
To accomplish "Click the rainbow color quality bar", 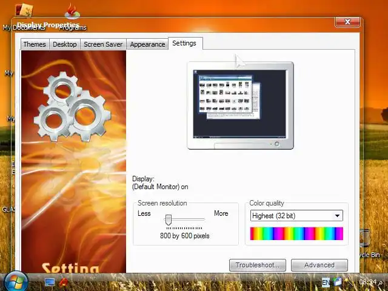I will point(296,233).
